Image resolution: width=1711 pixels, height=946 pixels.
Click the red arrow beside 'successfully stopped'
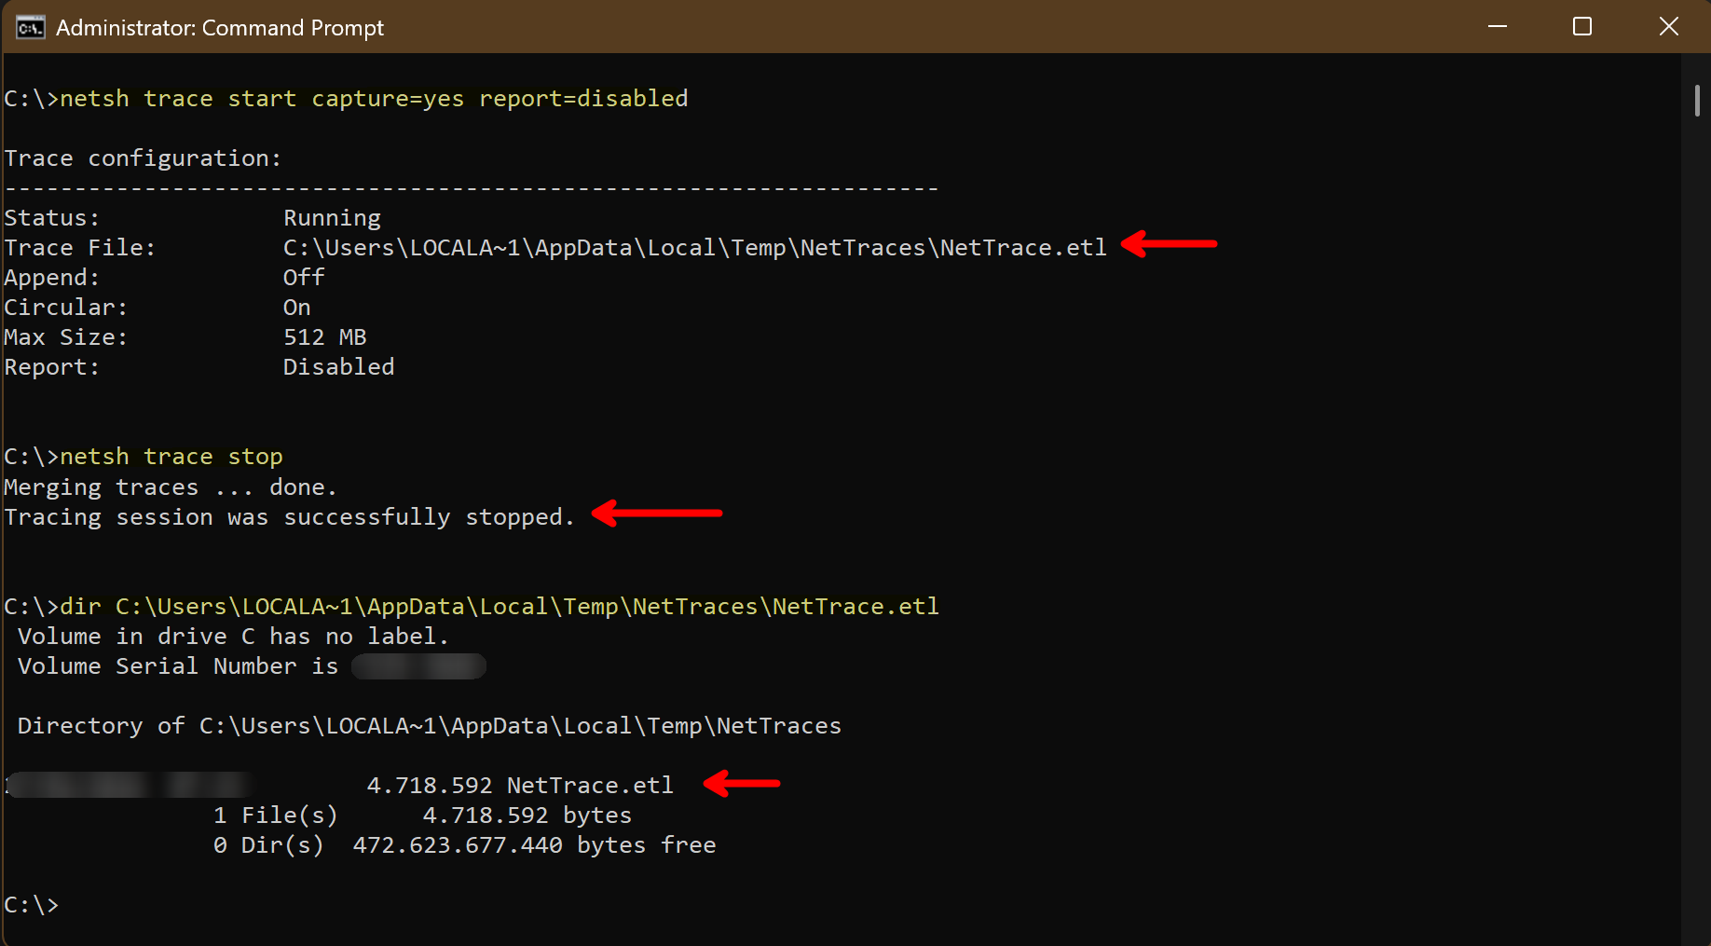[658, 513]
